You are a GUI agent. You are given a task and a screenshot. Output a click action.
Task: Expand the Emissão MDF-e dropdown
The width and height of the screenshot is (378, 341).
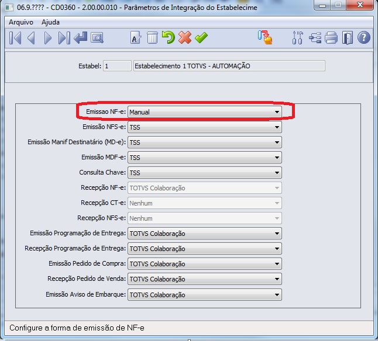coord(204,158)
